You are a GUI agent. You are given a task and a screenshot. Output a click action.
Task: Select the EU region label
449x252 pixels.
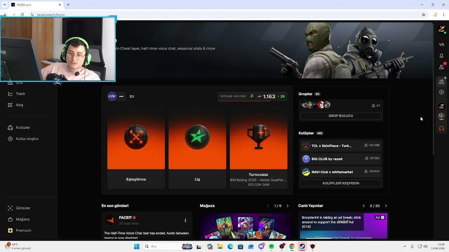(x=132, y=97)
